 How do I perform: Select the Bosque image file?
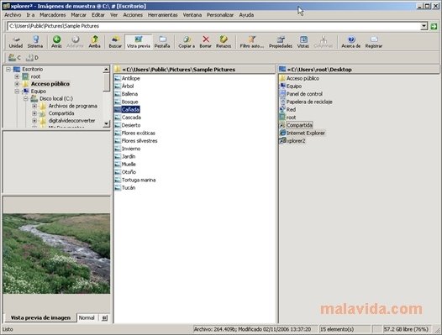tap(127, 102)
